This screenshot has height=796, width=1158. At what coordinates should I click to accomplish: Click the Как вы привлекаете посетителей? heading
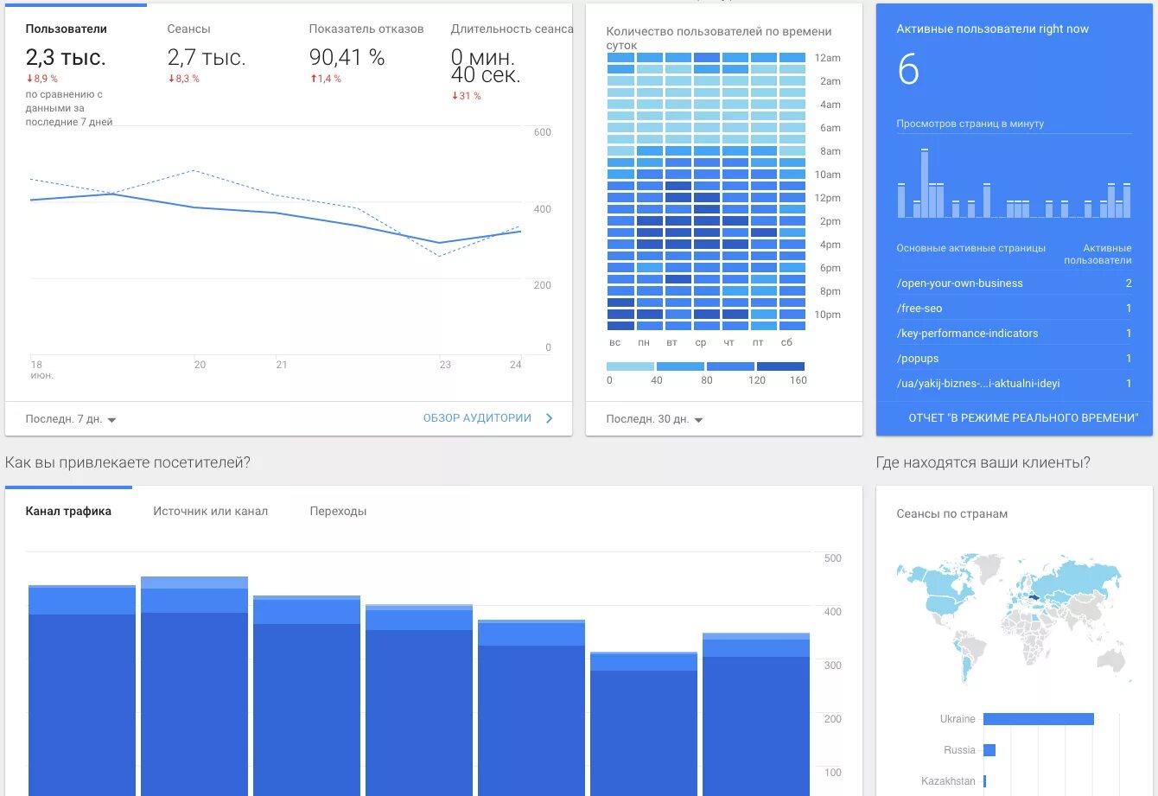[128, 462]
